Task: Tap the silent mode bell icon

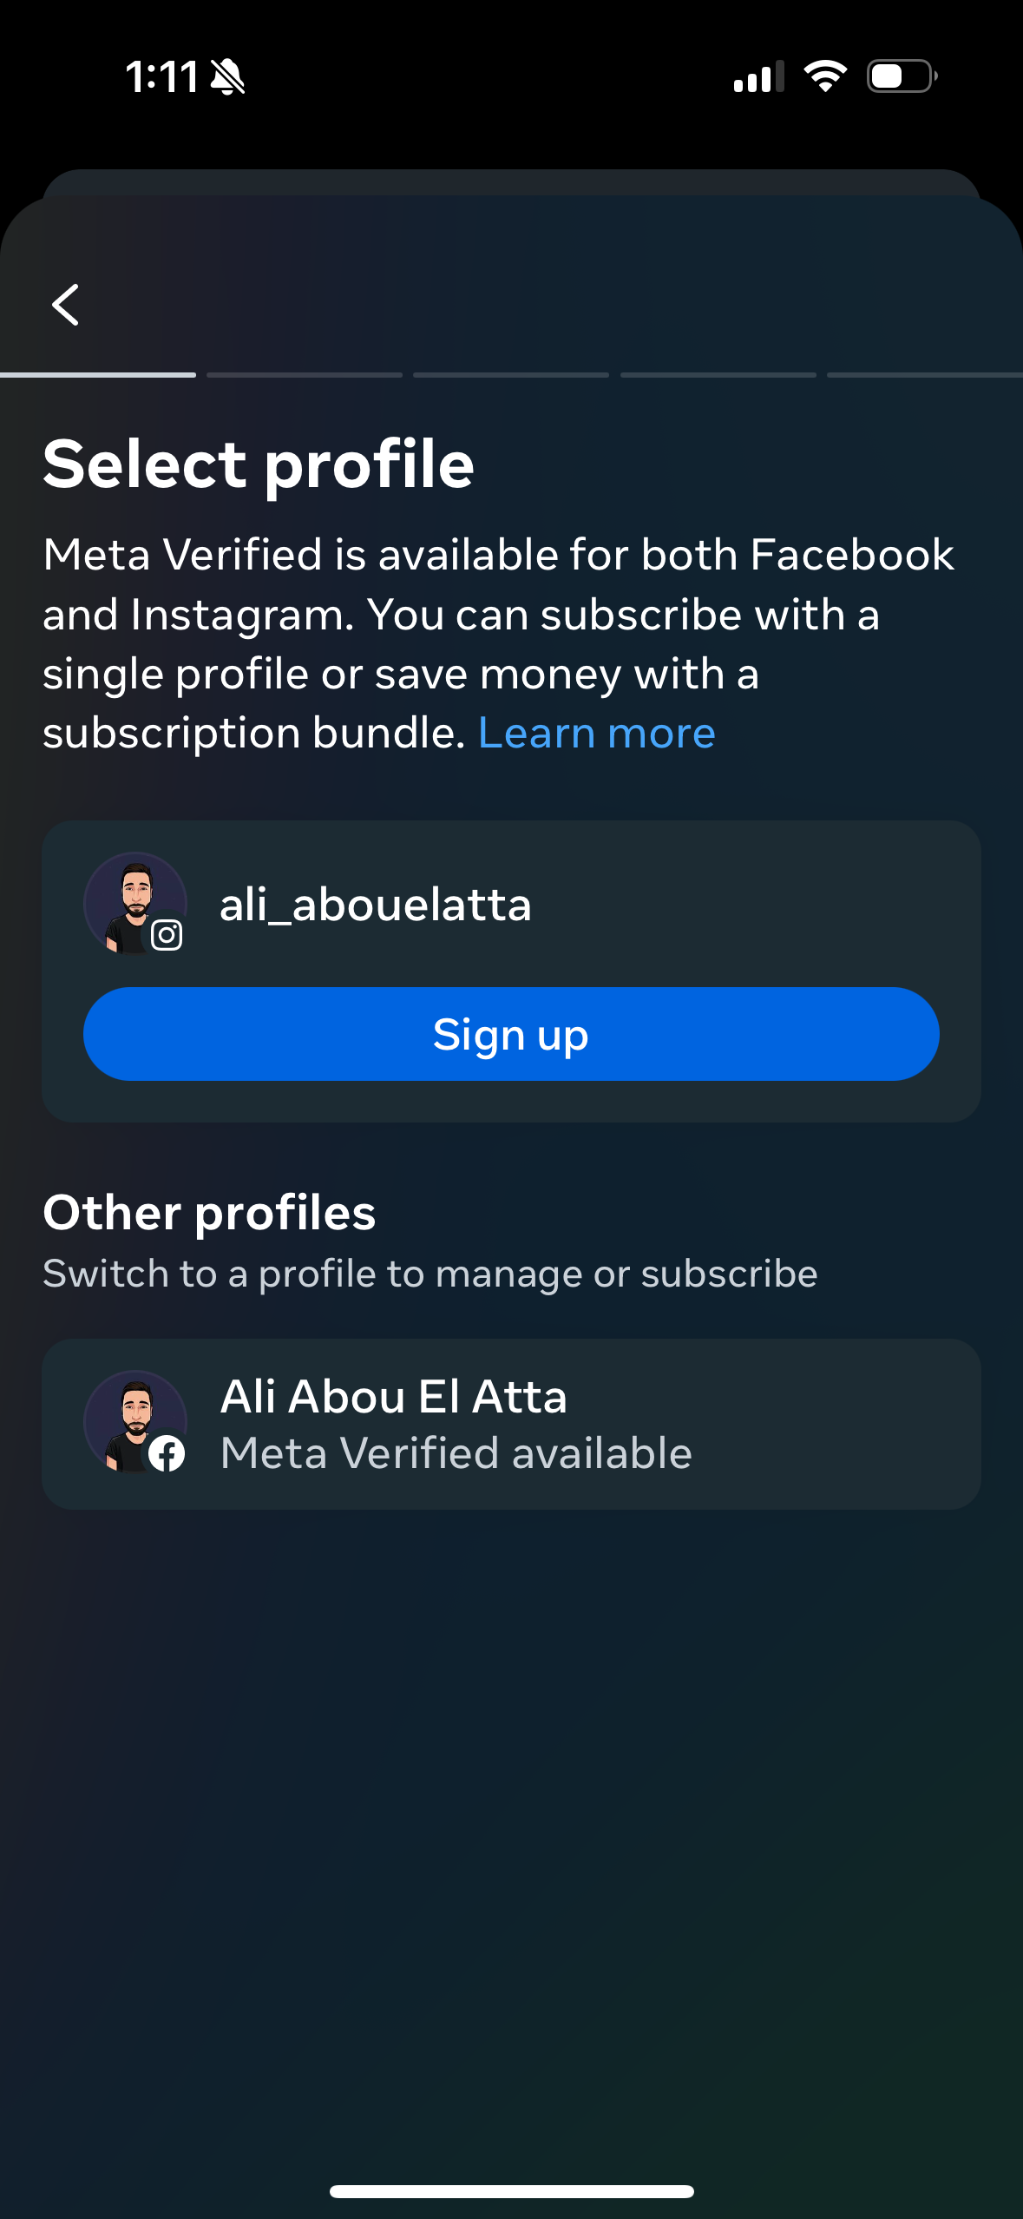Action: (228, 76)
